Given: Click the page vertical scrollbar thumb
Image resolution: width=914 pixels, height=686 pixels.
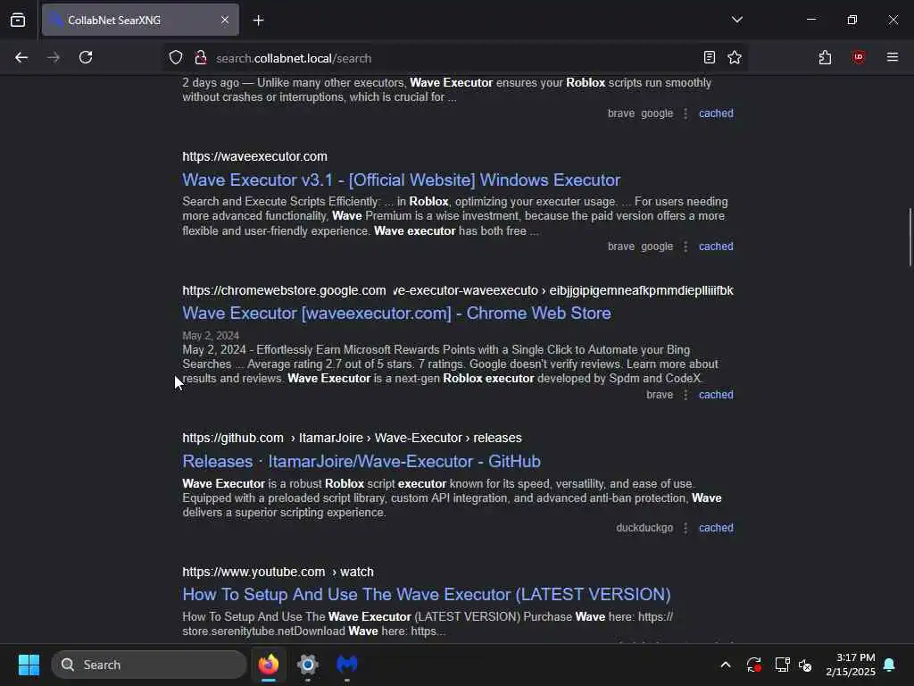Looking at the screenshot, I should [910, 236].
